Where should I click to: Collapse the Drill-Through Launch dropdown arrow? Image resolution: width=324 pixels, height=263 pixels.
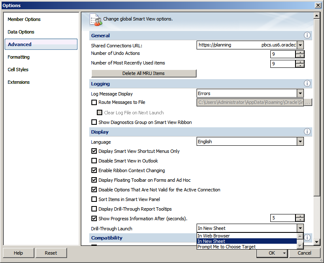click(x=300, y=228)
